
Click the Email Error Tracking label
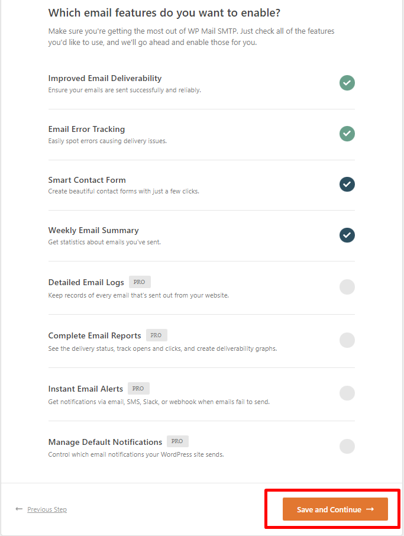(x=86, y=129)
